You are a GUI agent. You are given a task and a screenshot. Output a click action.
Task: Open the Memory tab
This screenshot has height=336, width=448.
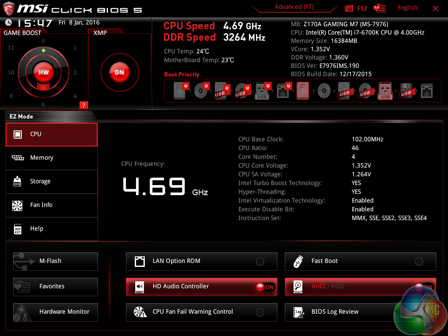(x=52, y=158)
